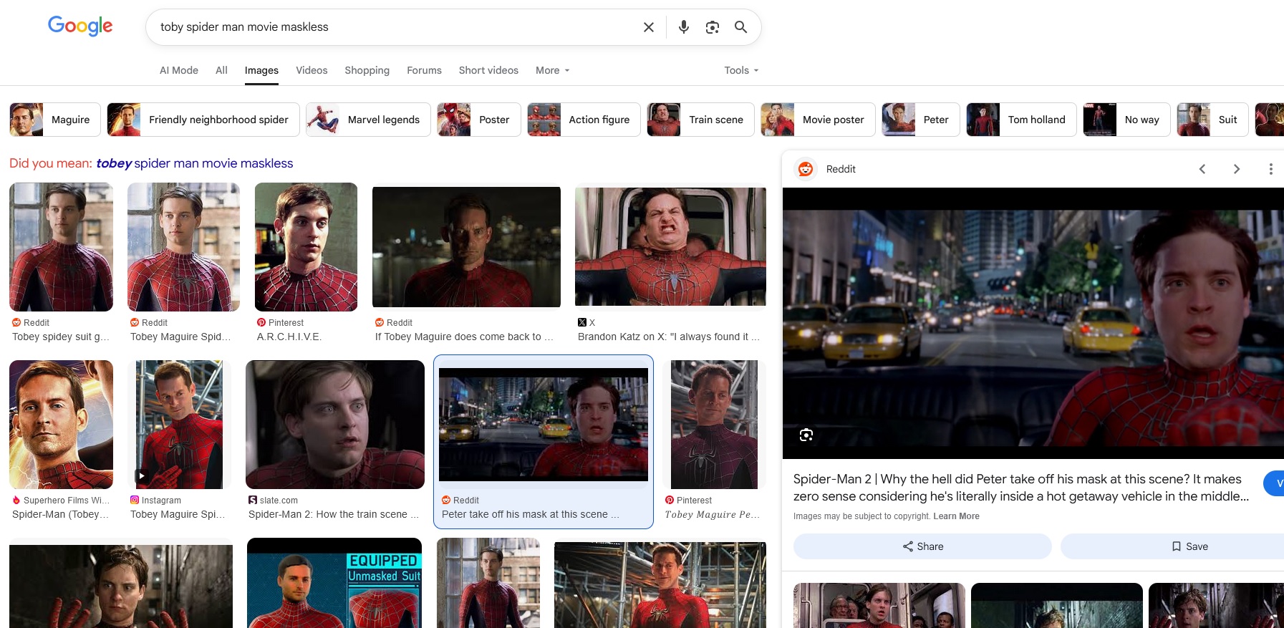
Task: Select the Tom holland filter chip
Action: click(x=1022, y=120)
